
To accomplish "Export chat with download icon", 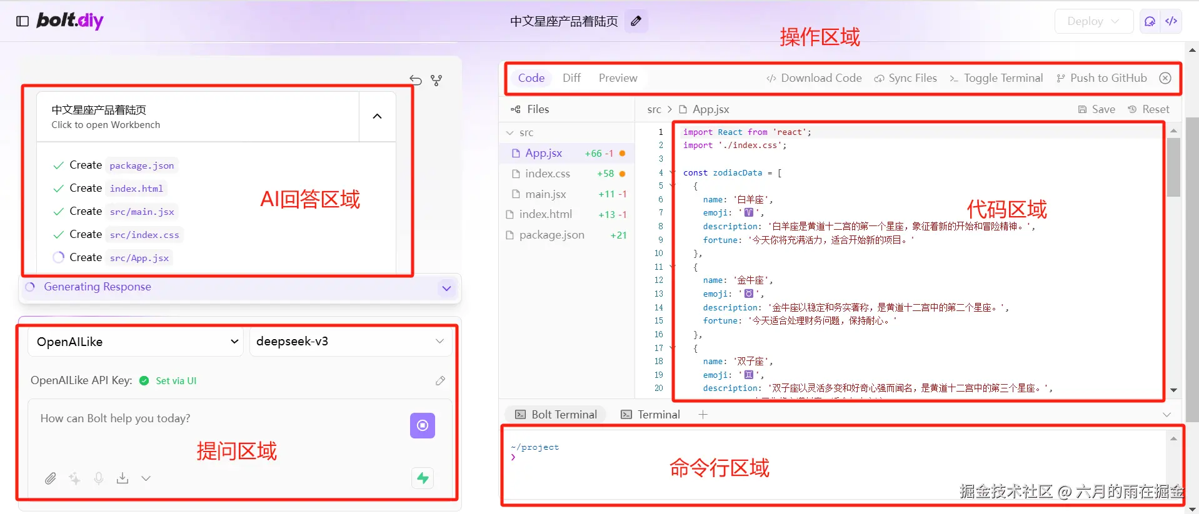I will [x=123, y=478].
